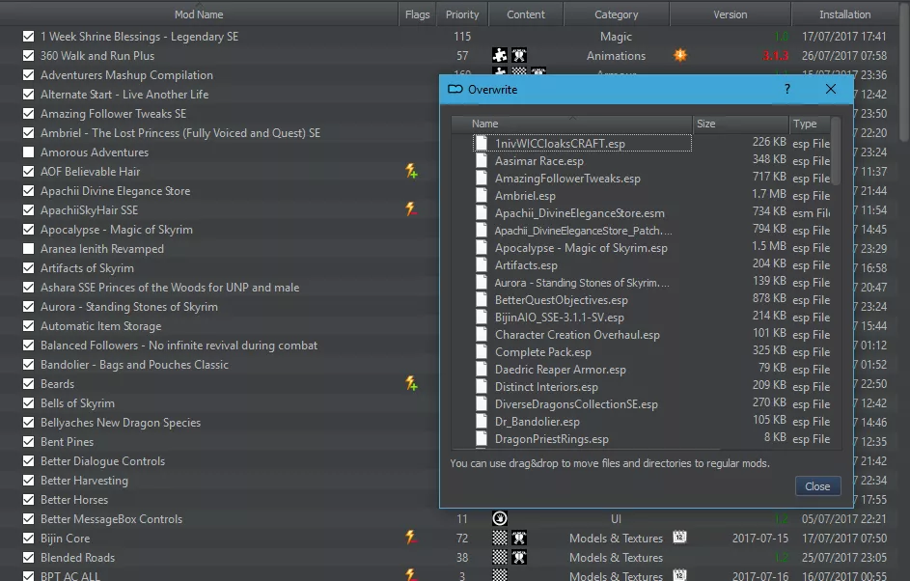This screenshot has height=581, width=910.
Task: Click the file icon next to Ambriel.esp
Action: [x=482, y=196]
